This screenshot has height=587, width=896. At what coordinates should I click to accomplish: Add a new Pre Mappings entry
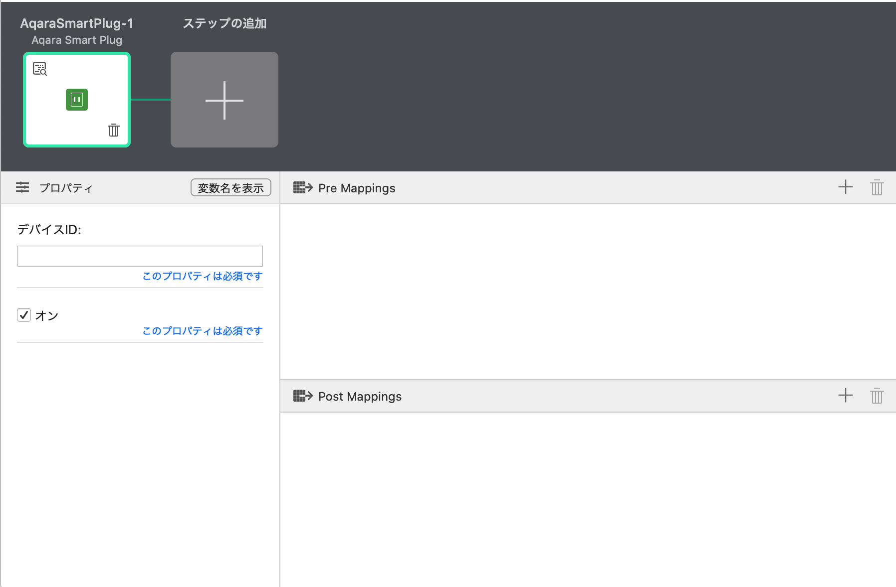[x=845, y=187]
